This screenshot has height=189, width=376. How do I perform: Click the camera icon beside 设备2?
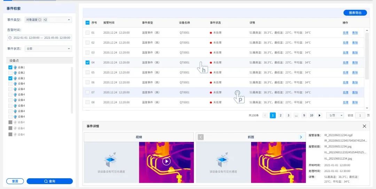[x=15, y=72]
